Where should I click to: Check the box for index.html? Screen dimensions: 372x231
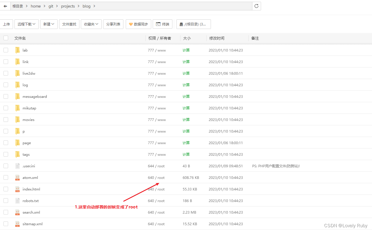tap(6, 189)
